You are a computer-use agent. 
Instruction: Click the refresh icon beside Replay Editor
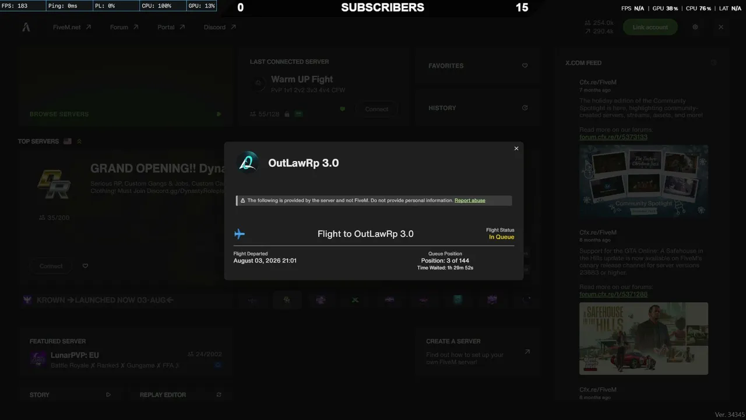[219, 395]
